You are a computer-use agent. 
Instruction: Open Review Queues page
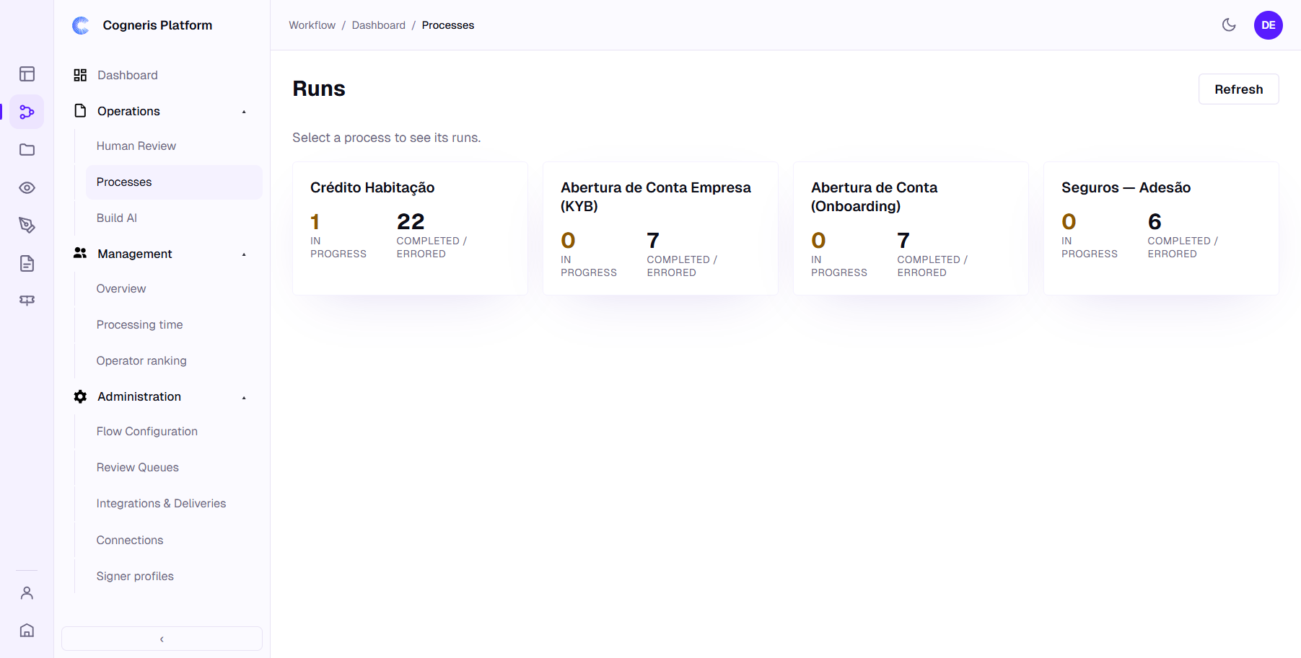174,467
